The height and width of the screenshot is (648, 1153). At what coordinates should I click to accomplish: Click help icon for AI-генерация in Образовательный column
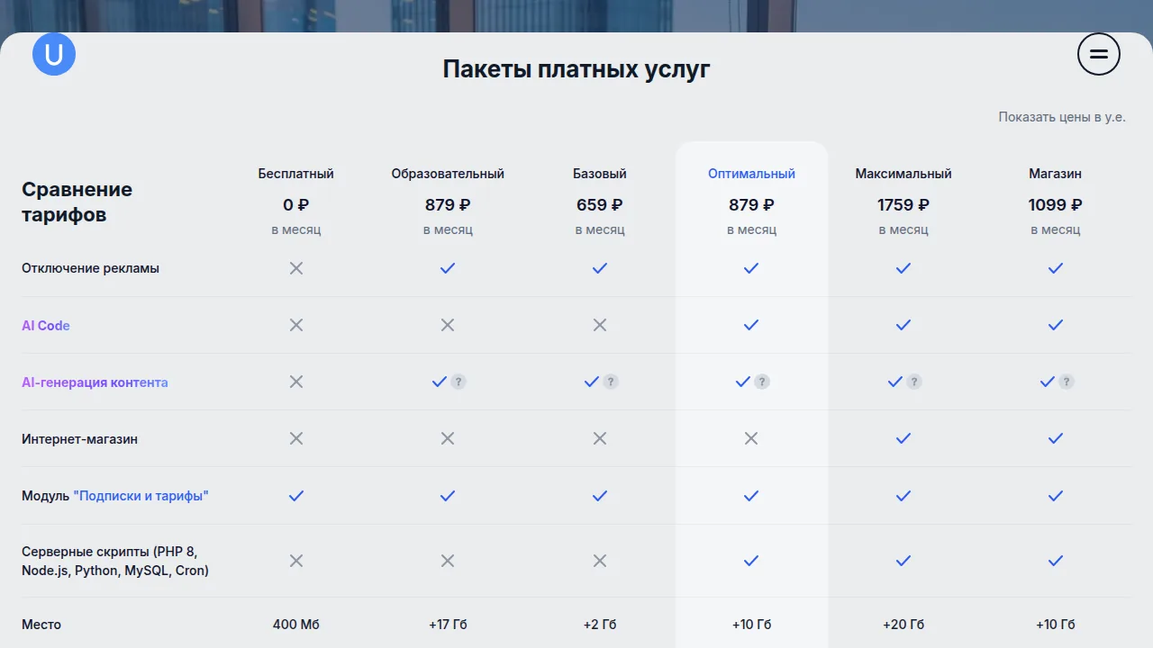pos(458,382)
